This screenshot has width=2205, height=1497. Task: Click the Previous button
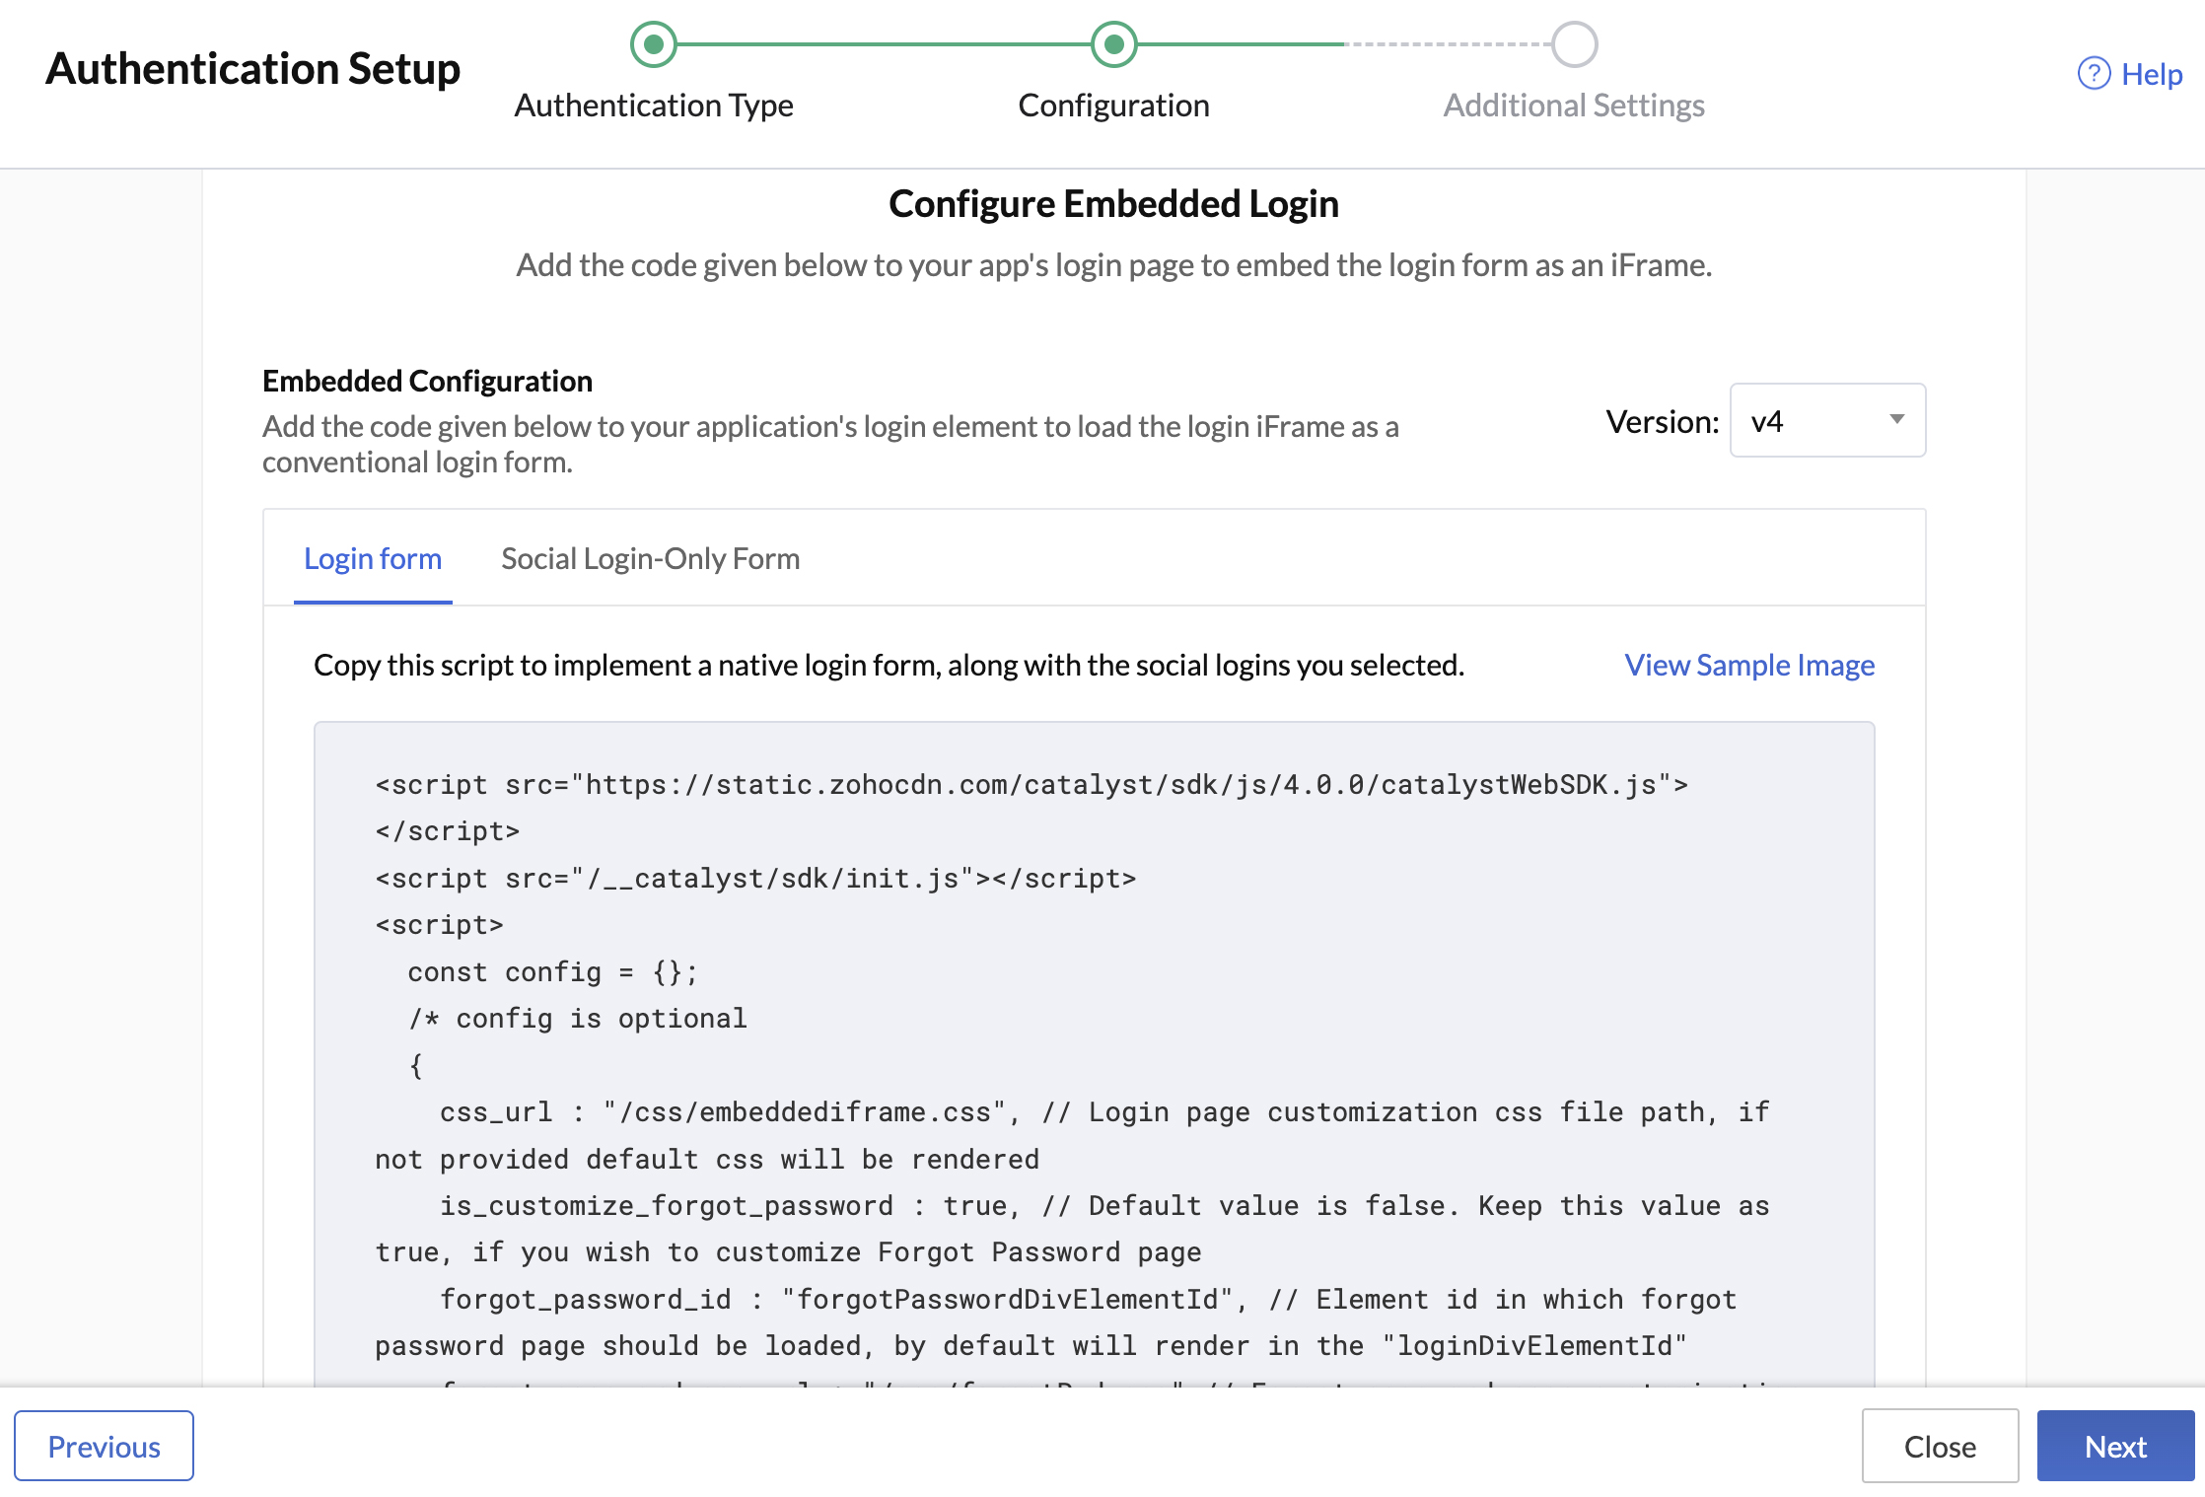coord(105,1446)
